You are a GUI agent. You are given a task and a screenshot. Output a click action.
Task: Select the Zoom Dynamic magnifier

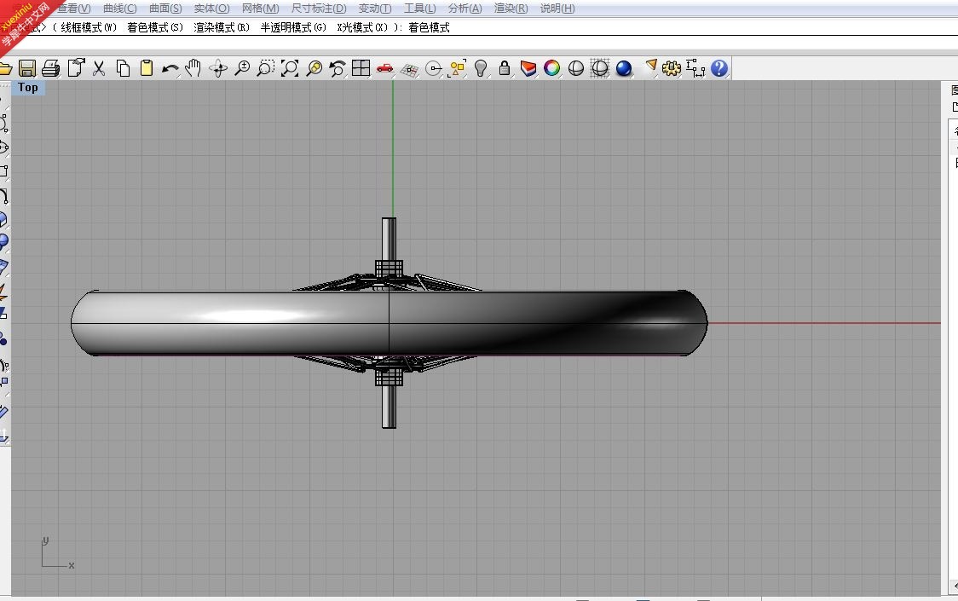(242, 68)
